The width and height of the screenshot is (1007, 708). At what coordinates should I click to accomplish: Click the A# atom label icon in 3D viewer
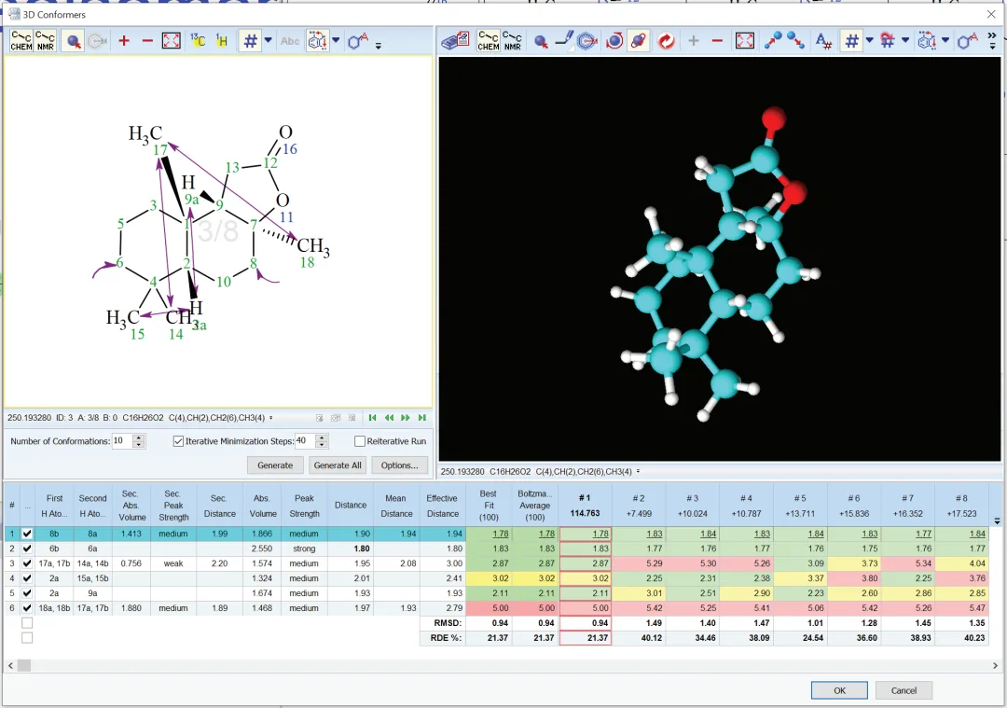pyautogui.click(x=823, y=41)
